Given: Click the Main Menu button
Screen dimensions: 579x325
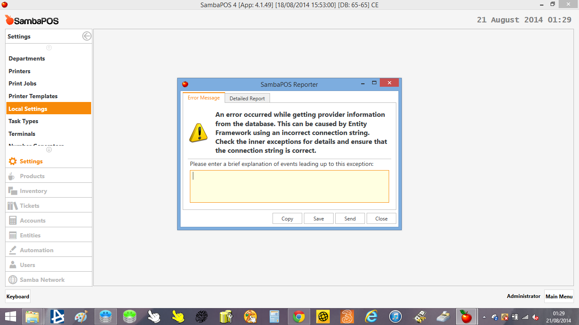Looking at the screenshot, I should tap(559, 296).
